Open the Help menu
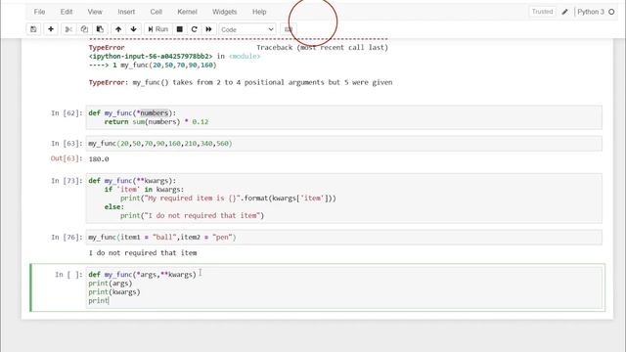Viewport: 626px width, 352px height. coord(259,12)
